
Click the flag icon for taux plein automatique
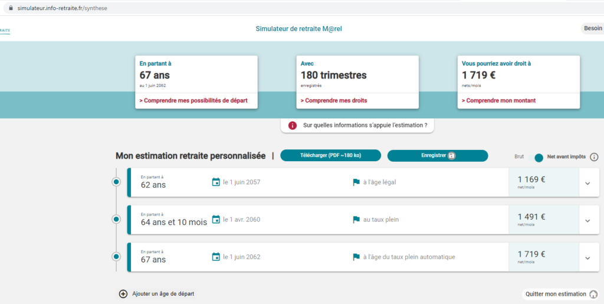click(x=356, y=257)
